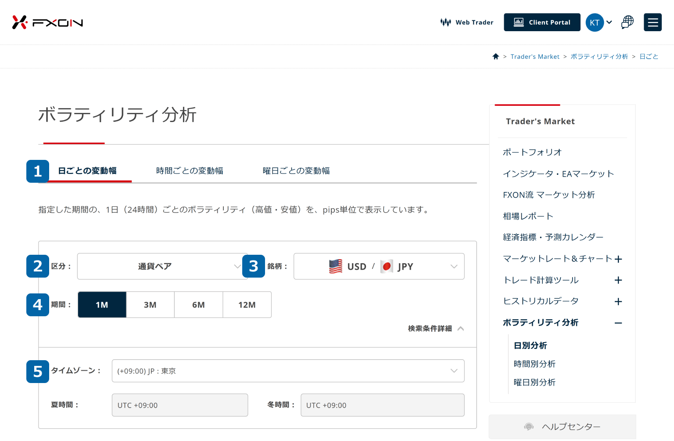This screenshot has width=674, height=441.
Task: Click Trader's Market breadcrumb link
Action: [x=535, y=57]
